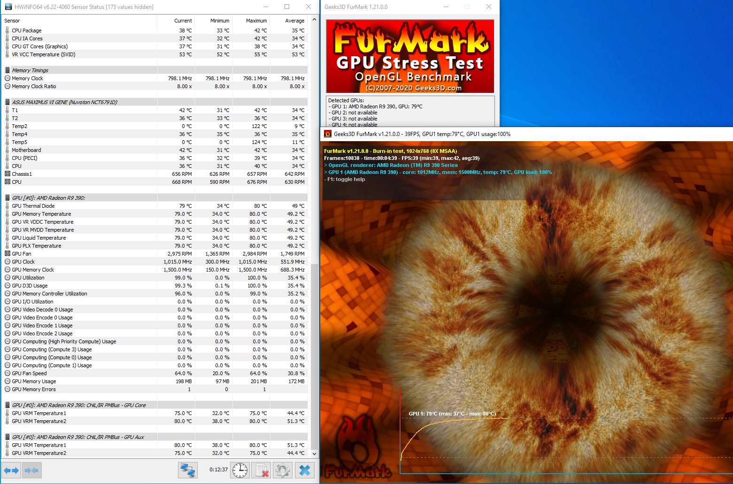Click chip icon beside Memory Timings header
The height and width of the screenshot is (484, 733).
(x=7, y=70)
